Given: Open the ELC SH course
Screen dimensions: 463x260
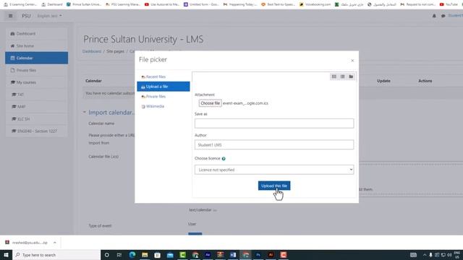Looking at the screenshot, I should coord(37,118).
